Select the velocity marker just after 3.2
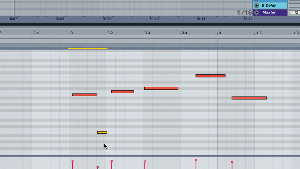The height and width of the screenshot is (169, 300). tap(112, 161)
